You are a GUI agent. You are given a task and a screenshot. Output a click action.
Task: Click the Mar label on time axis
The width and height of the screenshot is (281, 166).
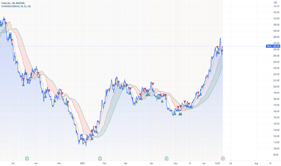click(x=126, y=163)
